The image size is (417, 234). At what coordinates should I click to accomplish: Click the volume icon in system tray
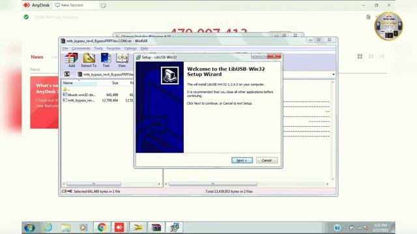tap(366, 227)
